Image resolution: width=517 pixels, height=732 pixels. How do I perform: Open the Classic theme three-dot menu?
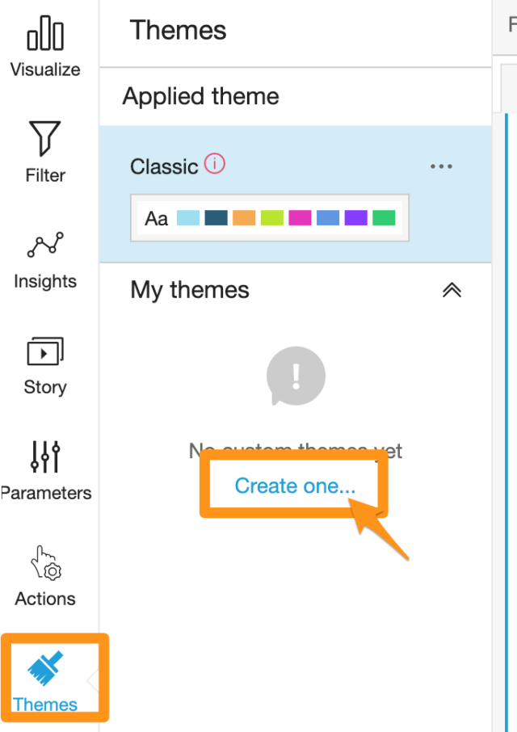pyautogui.click(x=441, y=166)
